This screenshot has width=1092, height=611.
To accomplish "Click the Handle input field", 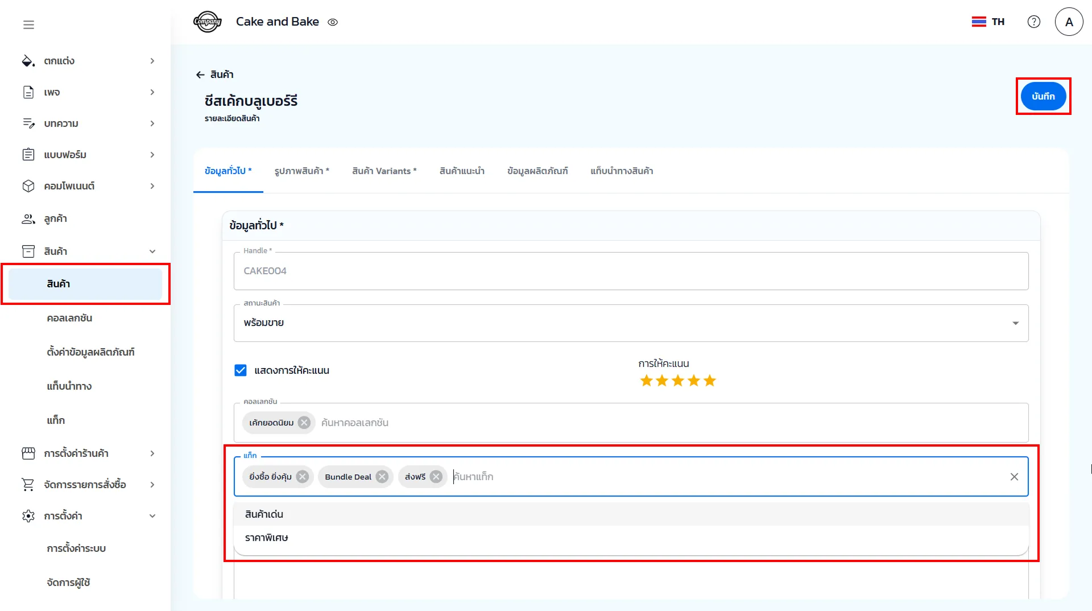I will point(630,271).
